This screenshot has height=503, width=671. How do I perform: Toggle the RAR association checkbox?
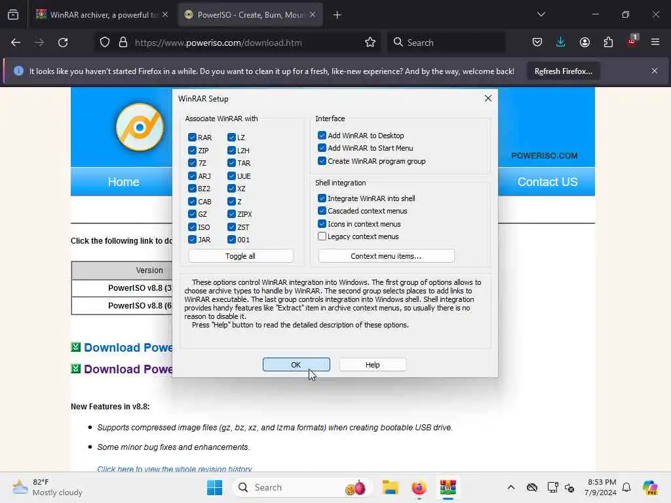[192, 138]
